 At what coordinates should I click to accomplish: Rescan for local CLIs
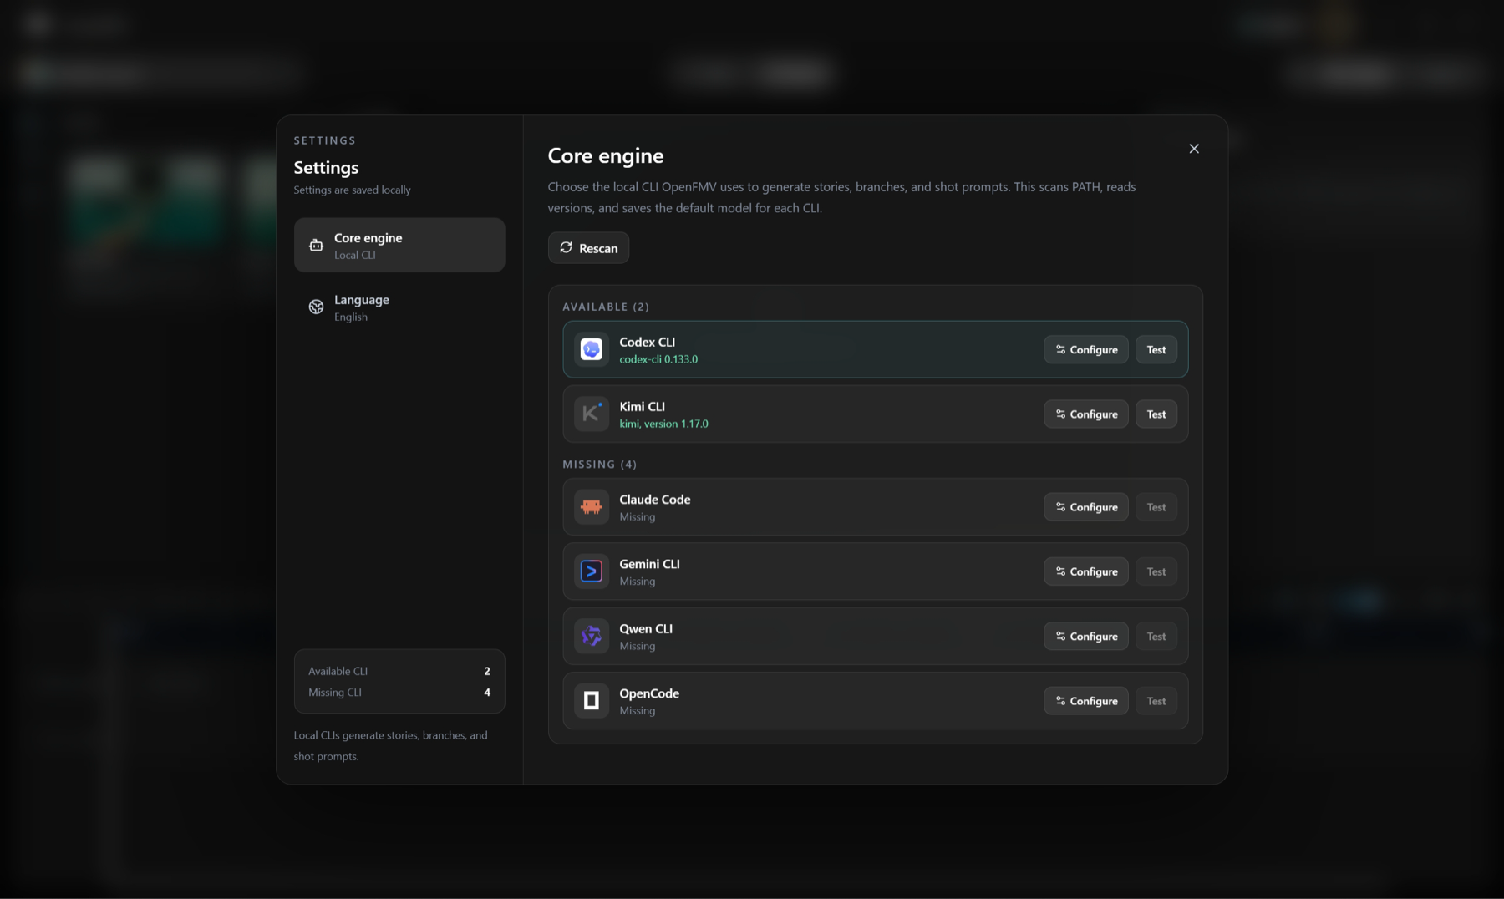(x=588, y=247)
